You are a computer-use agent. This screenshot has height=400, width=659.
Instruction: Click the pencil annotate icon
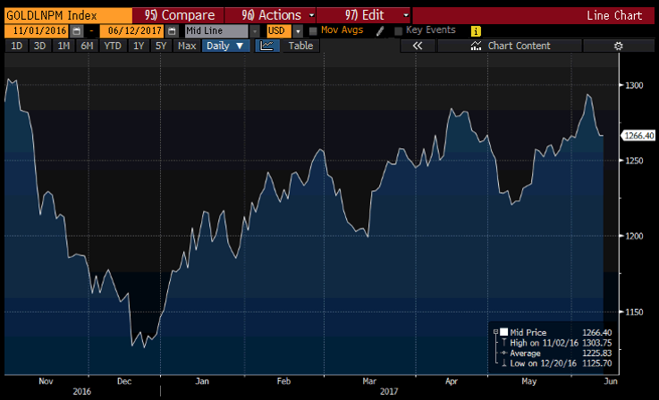[380, 31]
